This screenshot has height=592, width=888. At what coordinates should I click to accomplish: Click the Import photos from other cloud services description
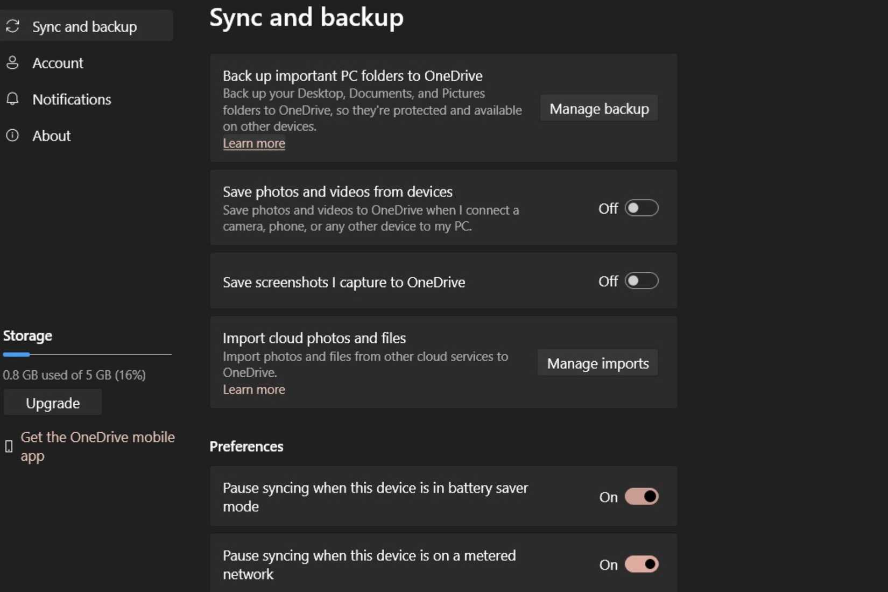click(x=365, y=364)
